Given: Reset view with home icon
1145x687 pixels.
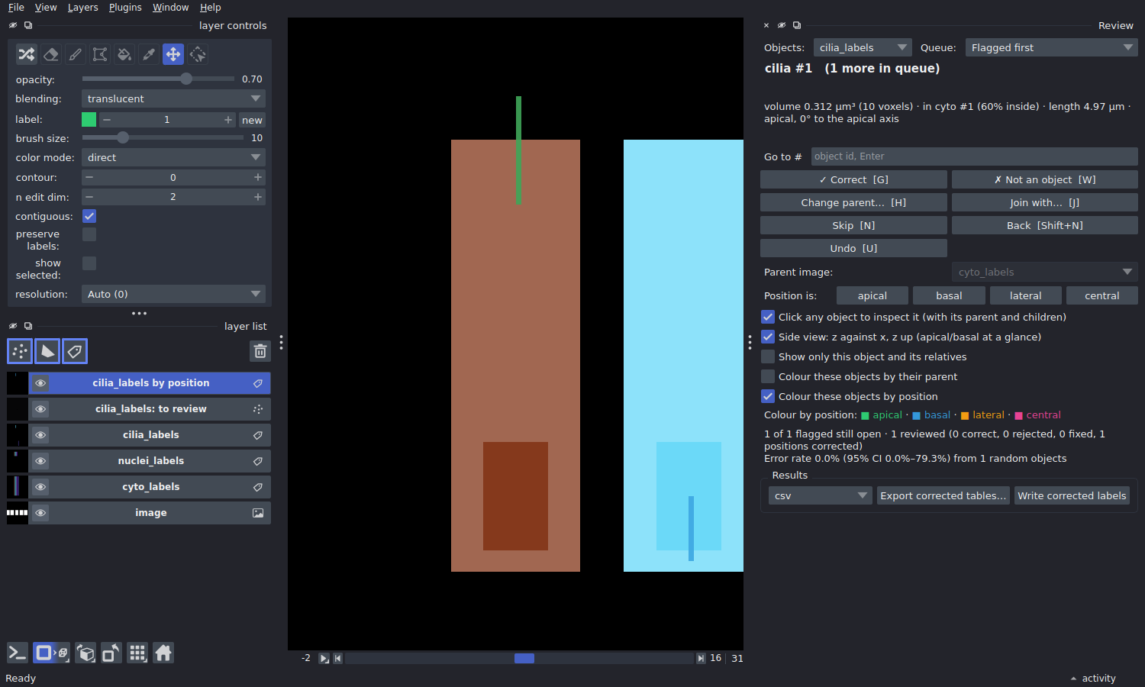Looking at the screenshot, I should click(x=163, y=653).
